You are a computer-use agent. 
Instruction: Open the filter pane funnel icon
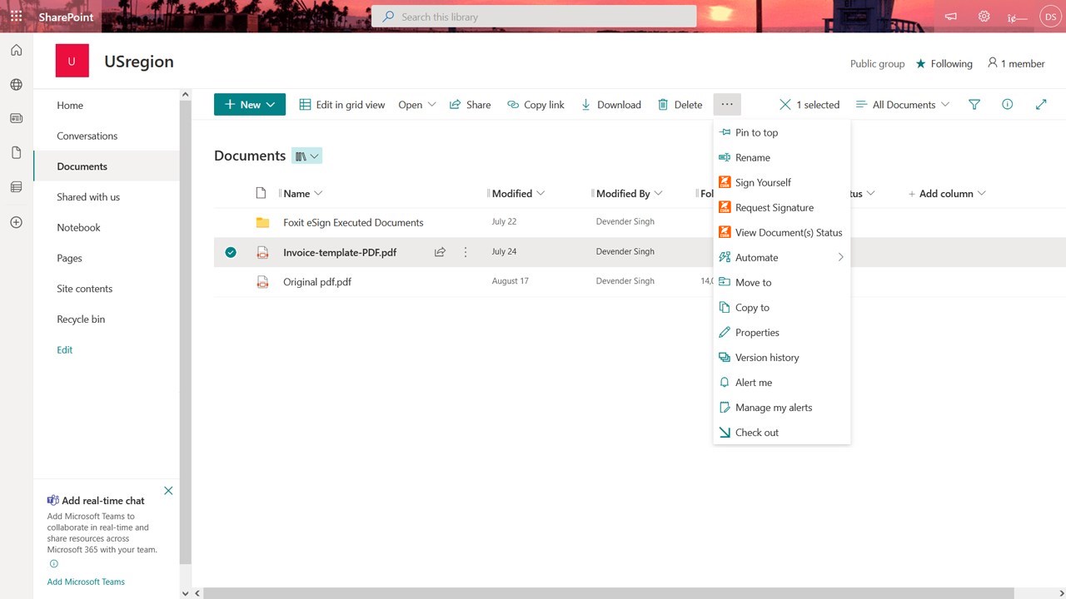point(974,105)
